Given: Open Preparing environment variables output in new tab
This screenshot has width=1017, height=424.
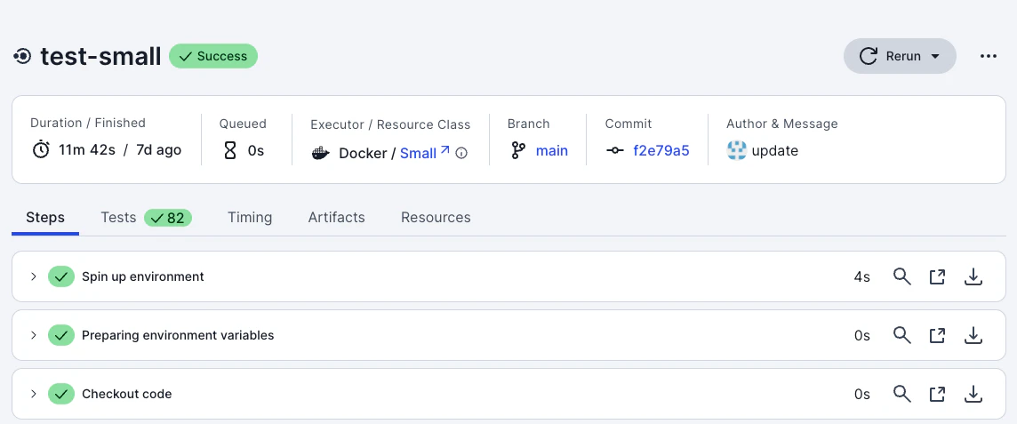Looking at the screenshot, I should 937,335.
